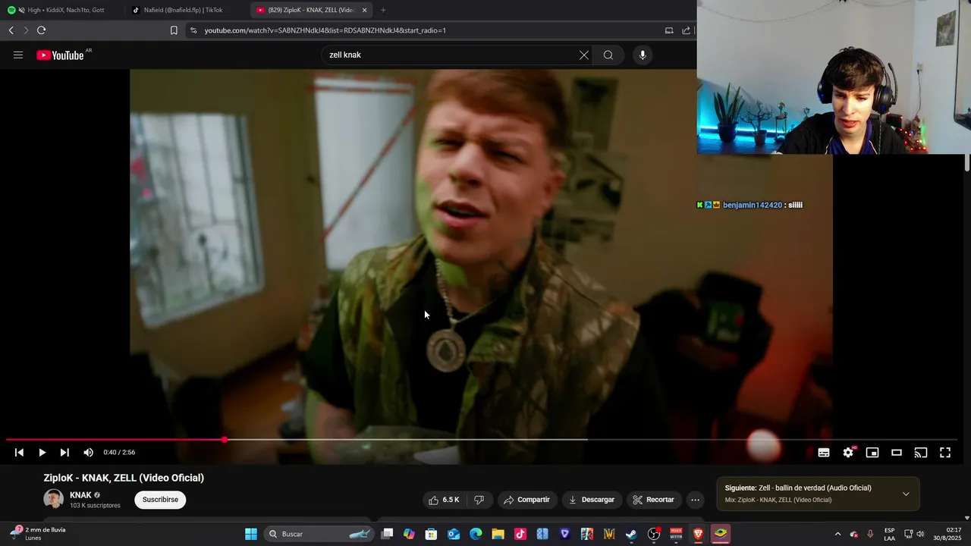
Task: Switch to Brave browser on taskbar
Action: [x=698, y=534]
